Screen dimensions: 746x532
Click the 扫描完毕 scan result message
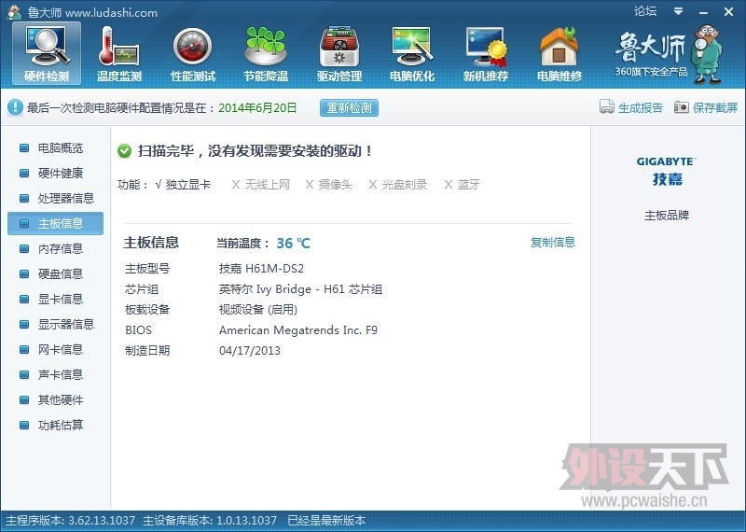[x=255, y=151]
